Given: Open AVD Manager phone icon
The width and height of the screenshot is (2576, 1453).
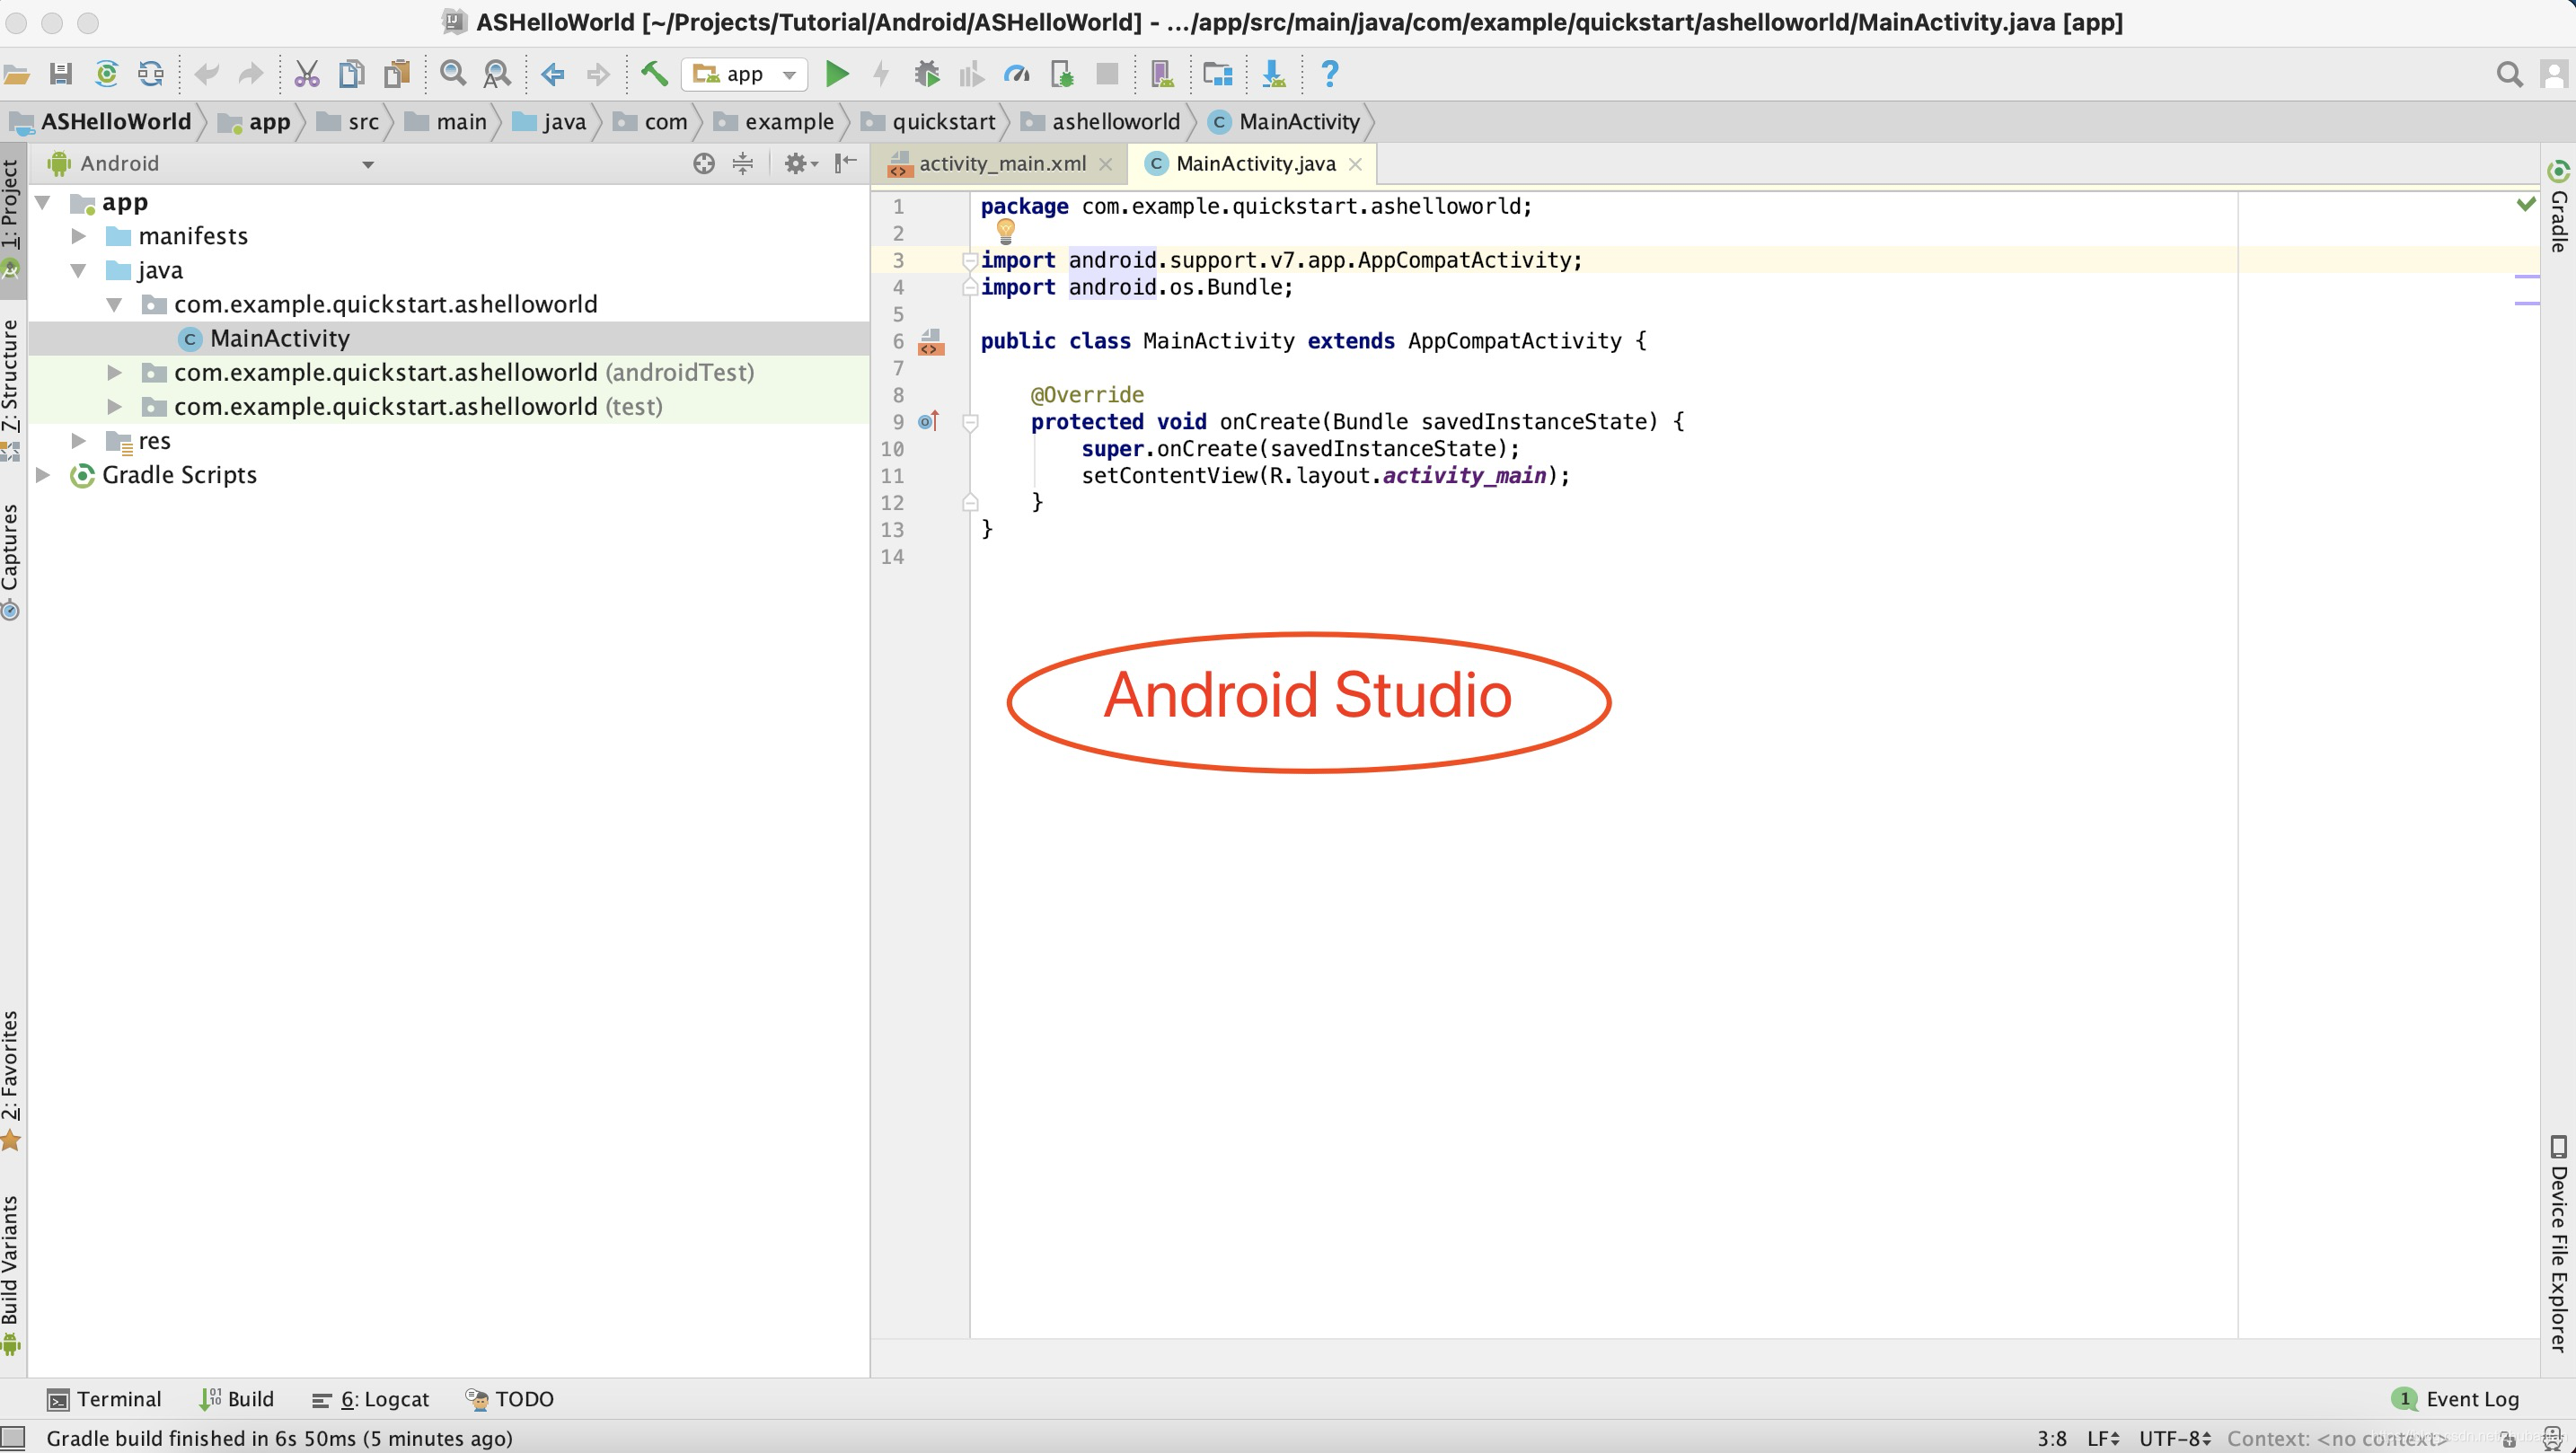Looking at the screenshot, I should pos(1161,74).
